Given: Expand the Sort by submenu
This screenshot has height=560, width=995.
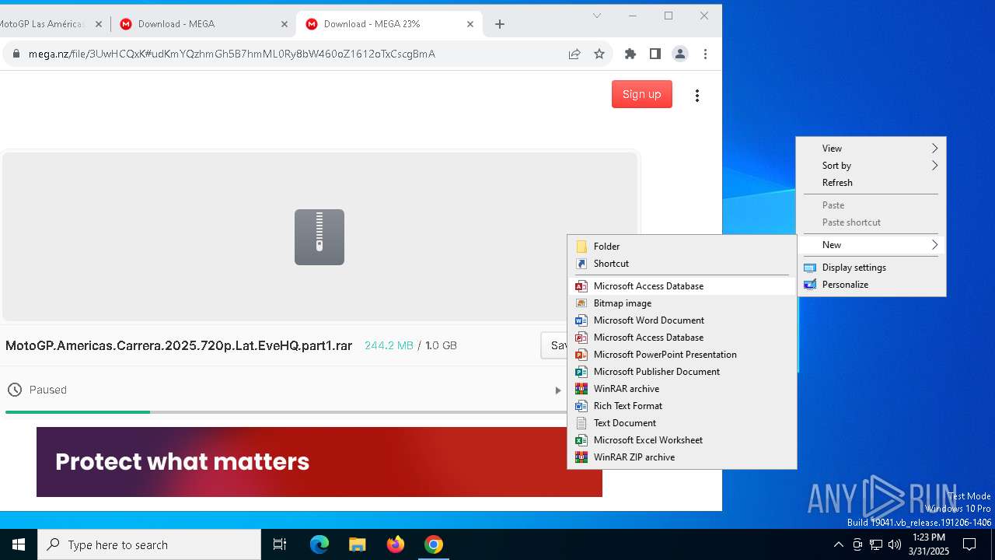Looking at the screenshot, I should click(871, 166).
